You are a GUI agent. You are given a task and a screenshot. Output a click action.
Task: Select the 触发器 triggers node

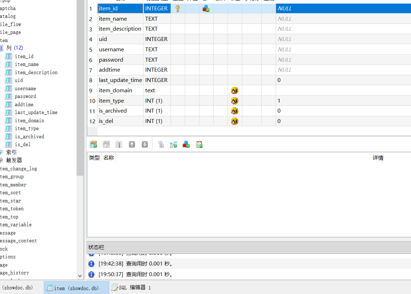click(x=14, y=160)
